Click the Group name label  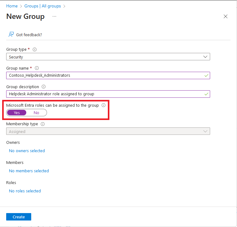tap(17, 68)
